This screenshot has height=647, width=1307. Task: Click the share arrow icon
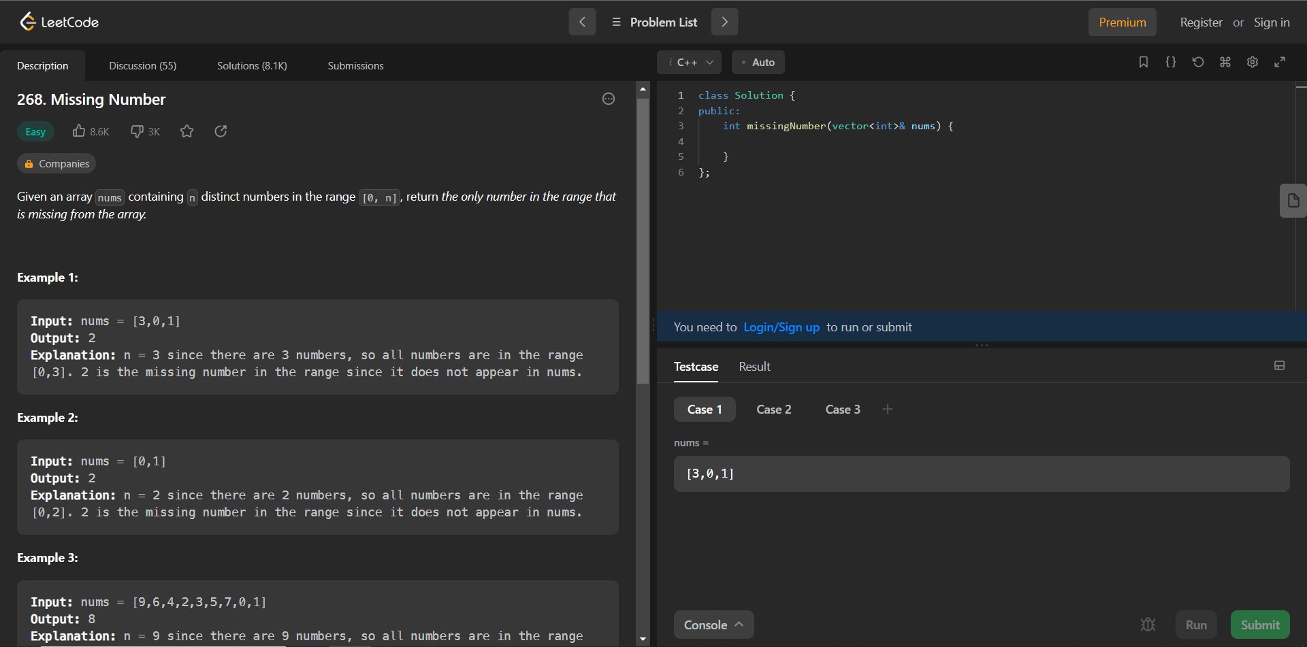221,131
